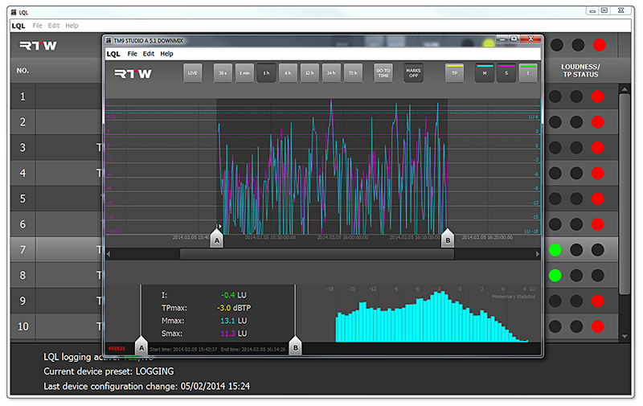The image size is (643, 406).
Task: Click the GO TO TIME button
Action: click(383, 73)
